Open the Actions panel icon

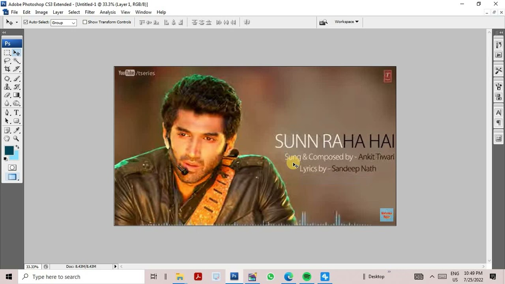[499, 55]
